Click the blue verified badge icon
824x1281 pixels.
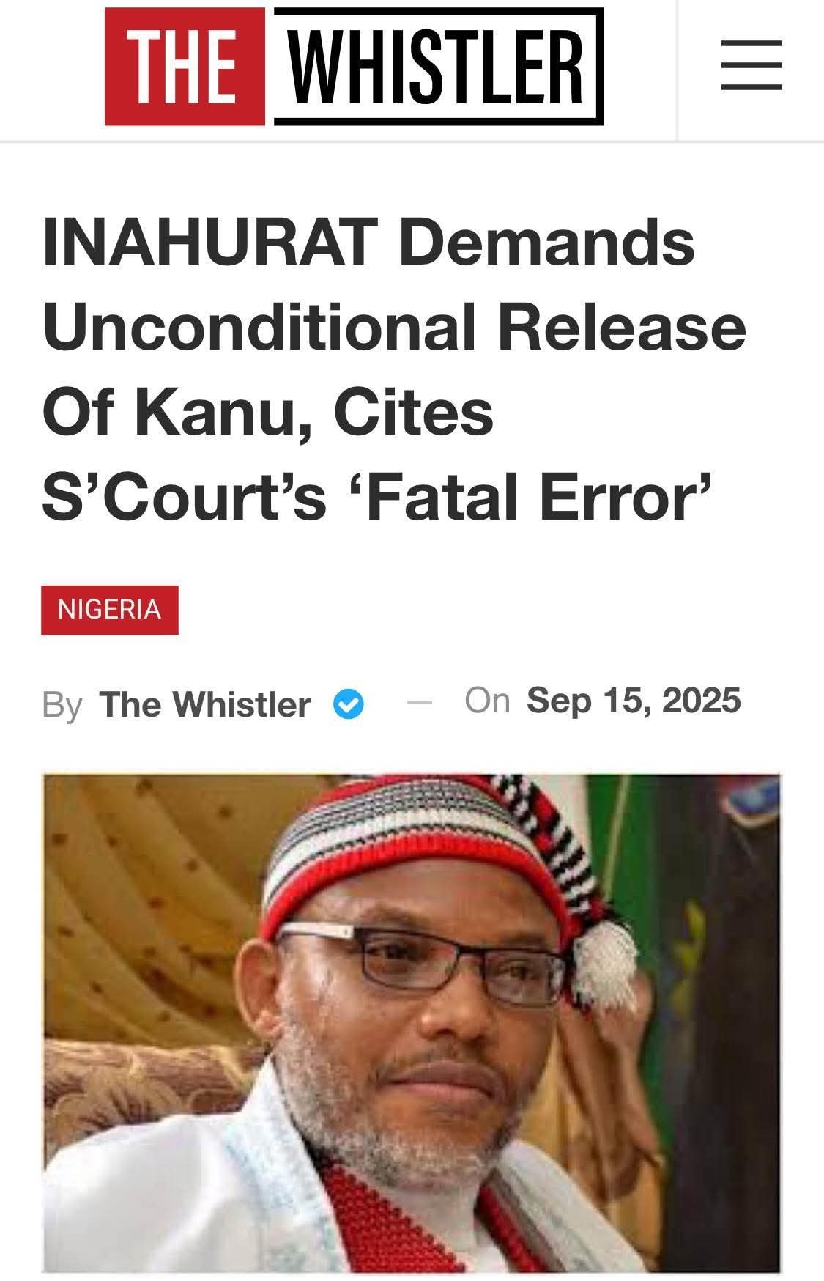pos(349,704)
